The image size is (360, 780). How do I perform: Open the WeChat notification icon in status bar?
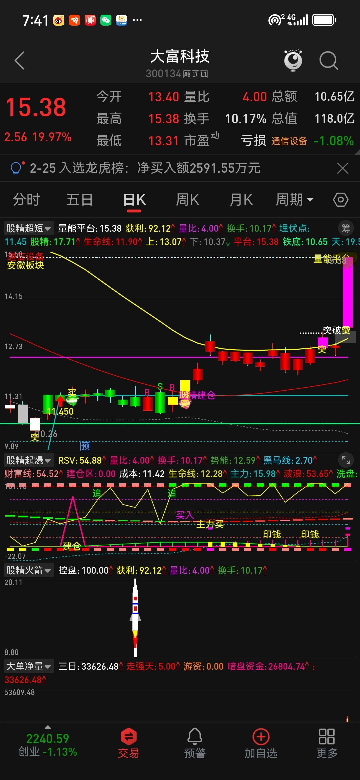106,20
